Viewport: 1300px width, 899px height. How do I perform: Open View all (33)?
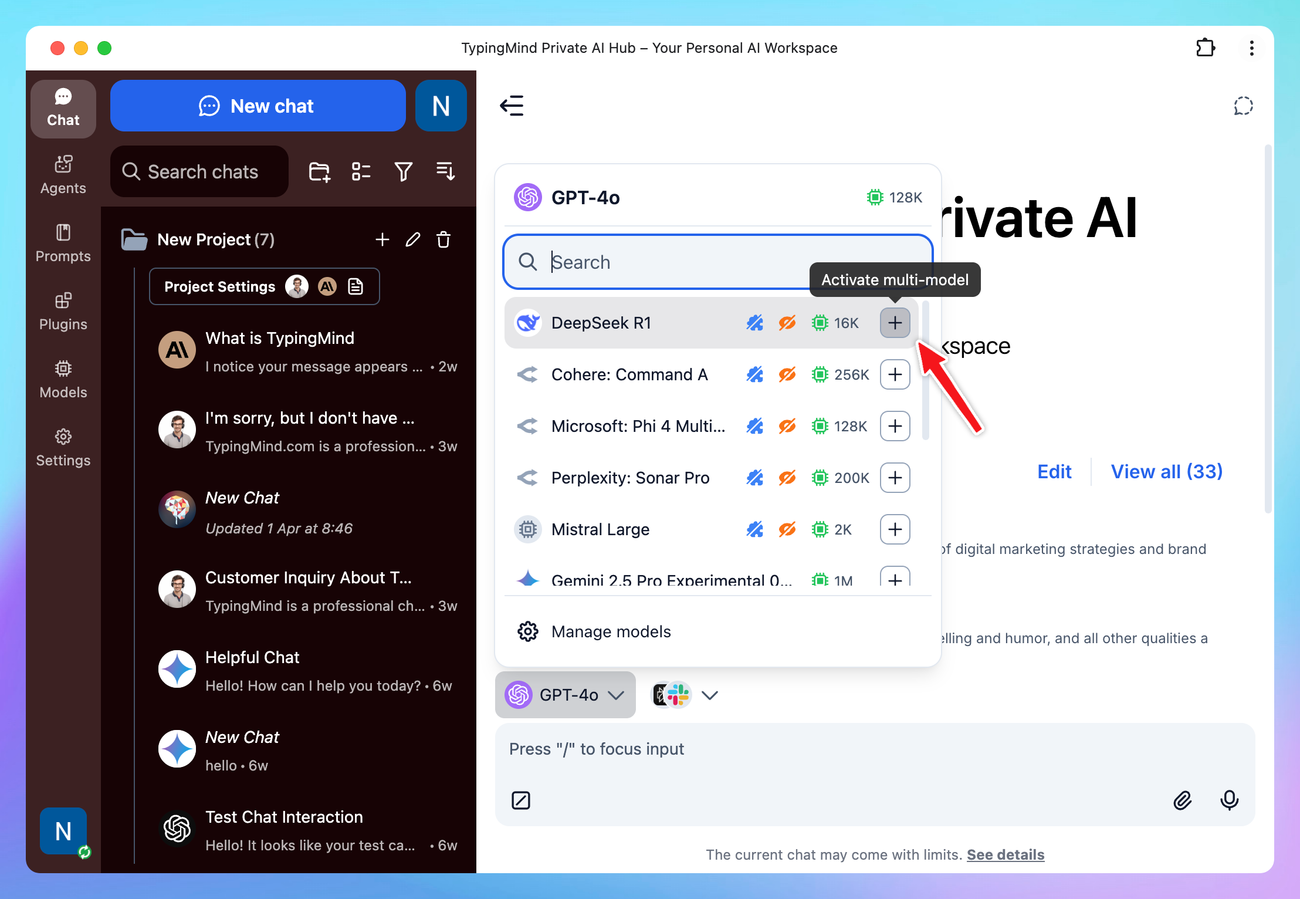[x=1167, y=471]
